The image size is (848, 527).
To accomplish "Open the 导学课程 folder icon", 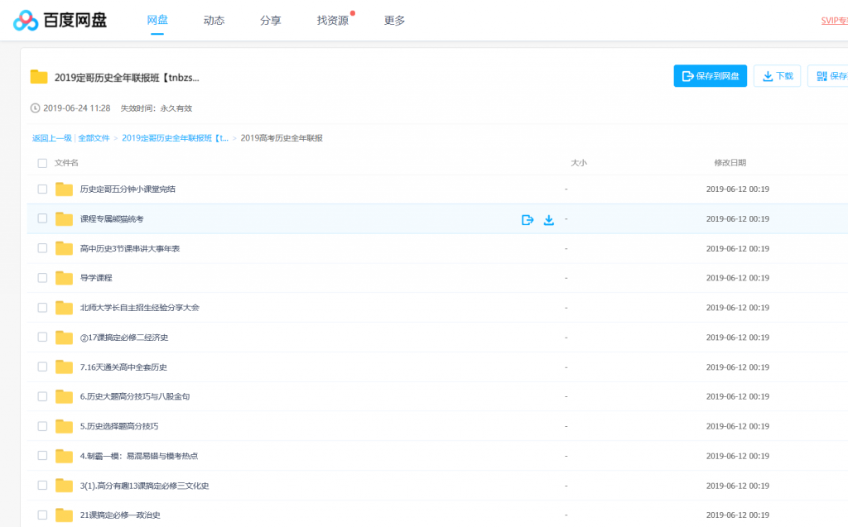I will 65,278.
